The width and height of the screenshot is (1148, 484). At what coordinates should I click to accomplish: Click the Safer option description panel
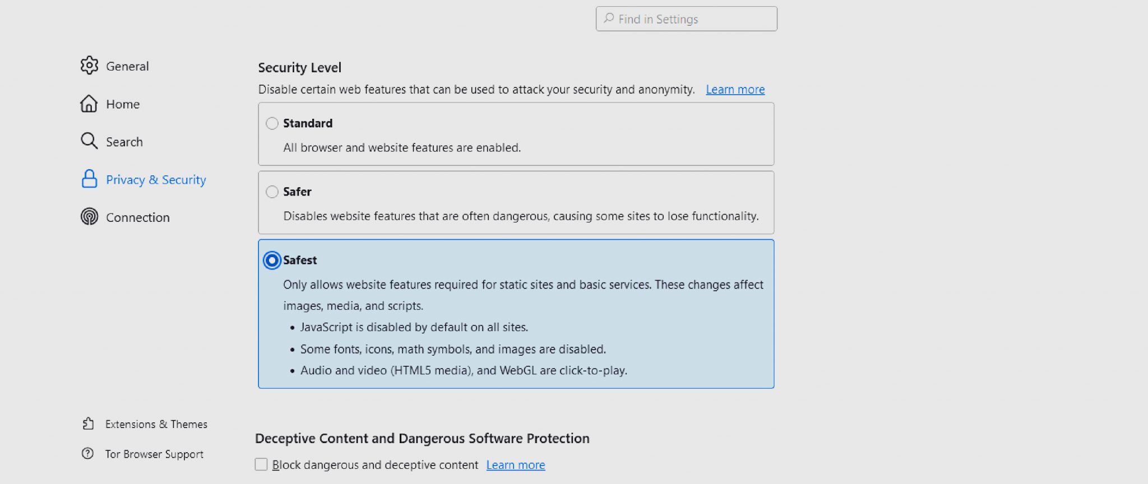[x=516, y=216]
